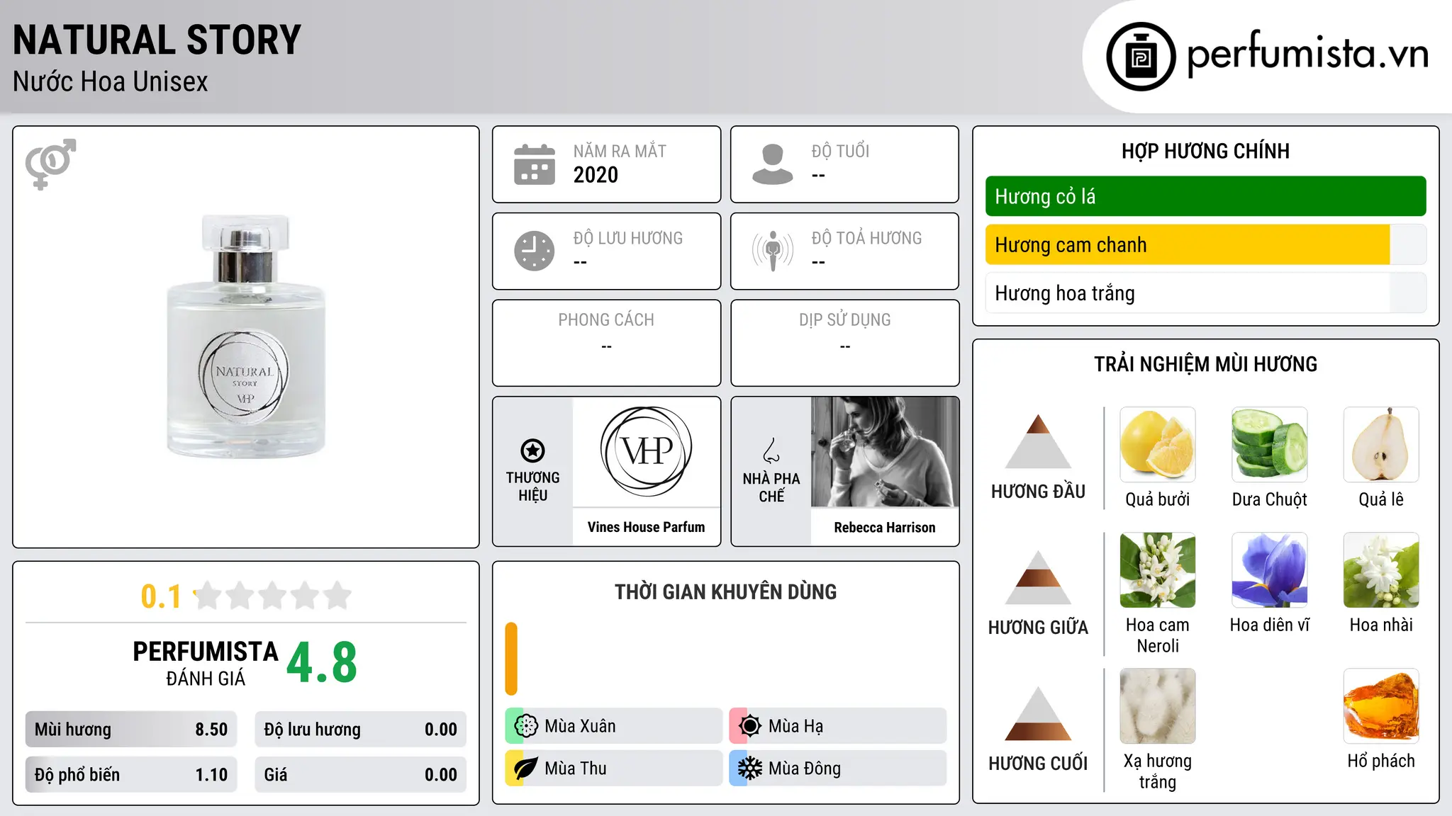Screen dimensions: 1452x816
Task: Click the NATURAL STORY title
Action: (157, 40)
